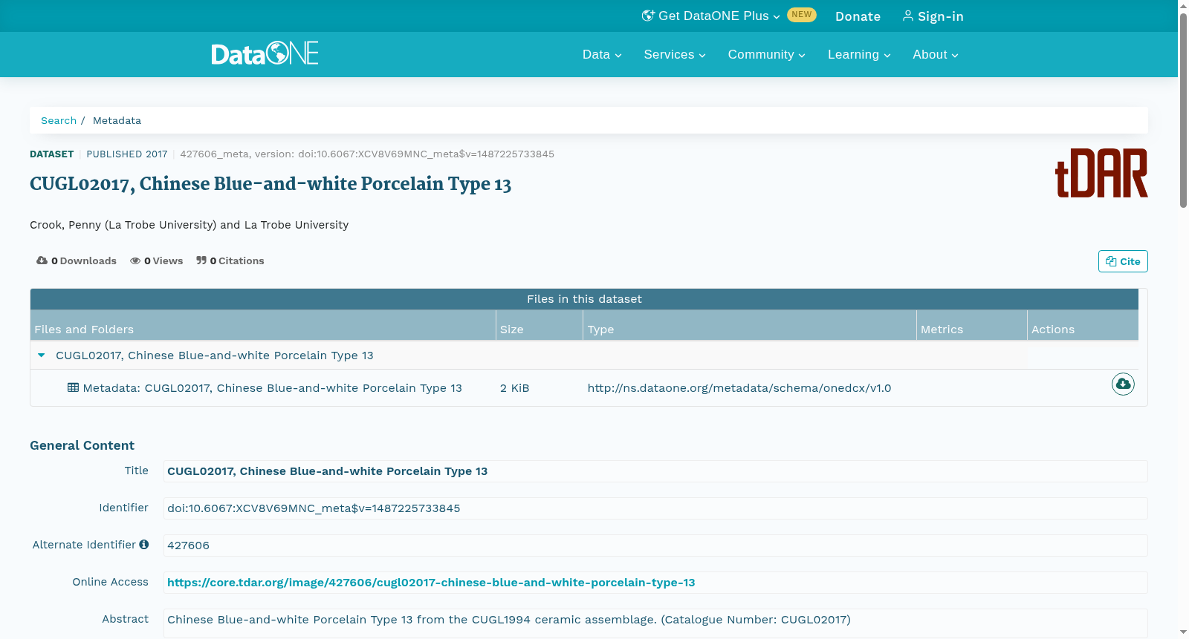Click the 0 Downloads metric

coord(77,260)
